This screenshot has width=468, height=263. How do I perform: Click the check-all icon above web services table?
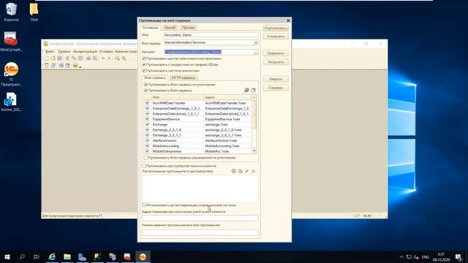[x=246, y=90]
